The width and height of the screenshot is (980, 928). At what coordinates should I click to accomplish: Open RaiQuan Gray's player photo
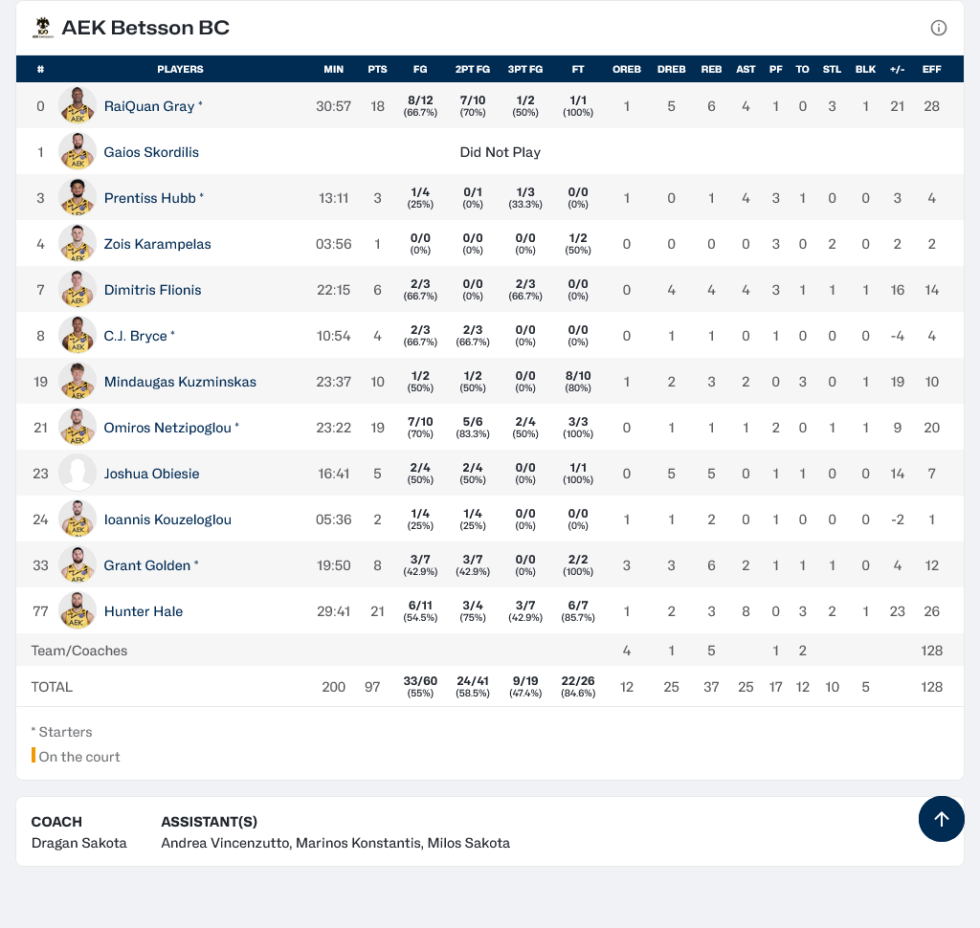(x=78, y=106)
